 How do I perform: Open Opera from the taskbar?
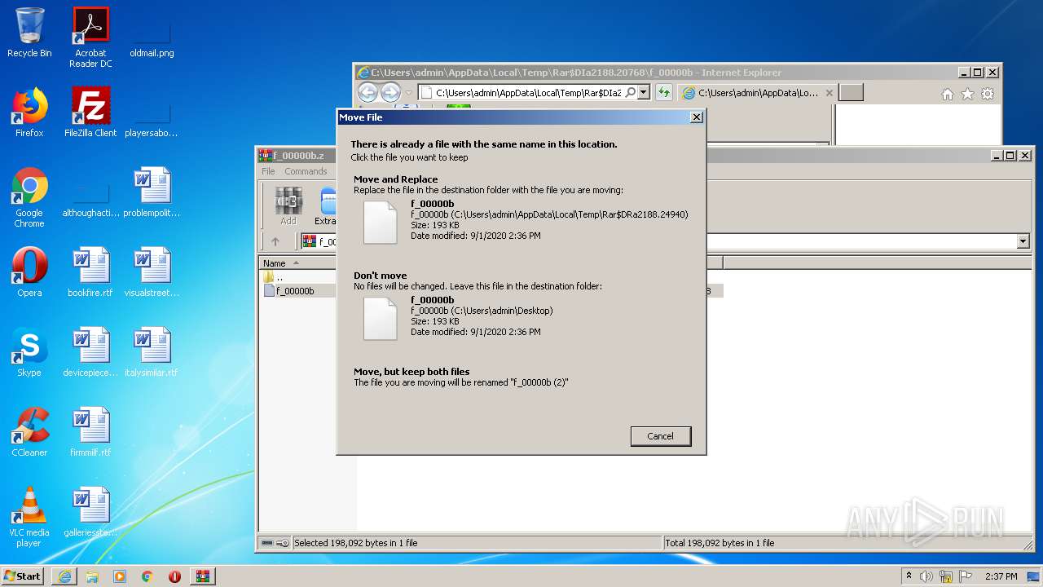point(174,576)
